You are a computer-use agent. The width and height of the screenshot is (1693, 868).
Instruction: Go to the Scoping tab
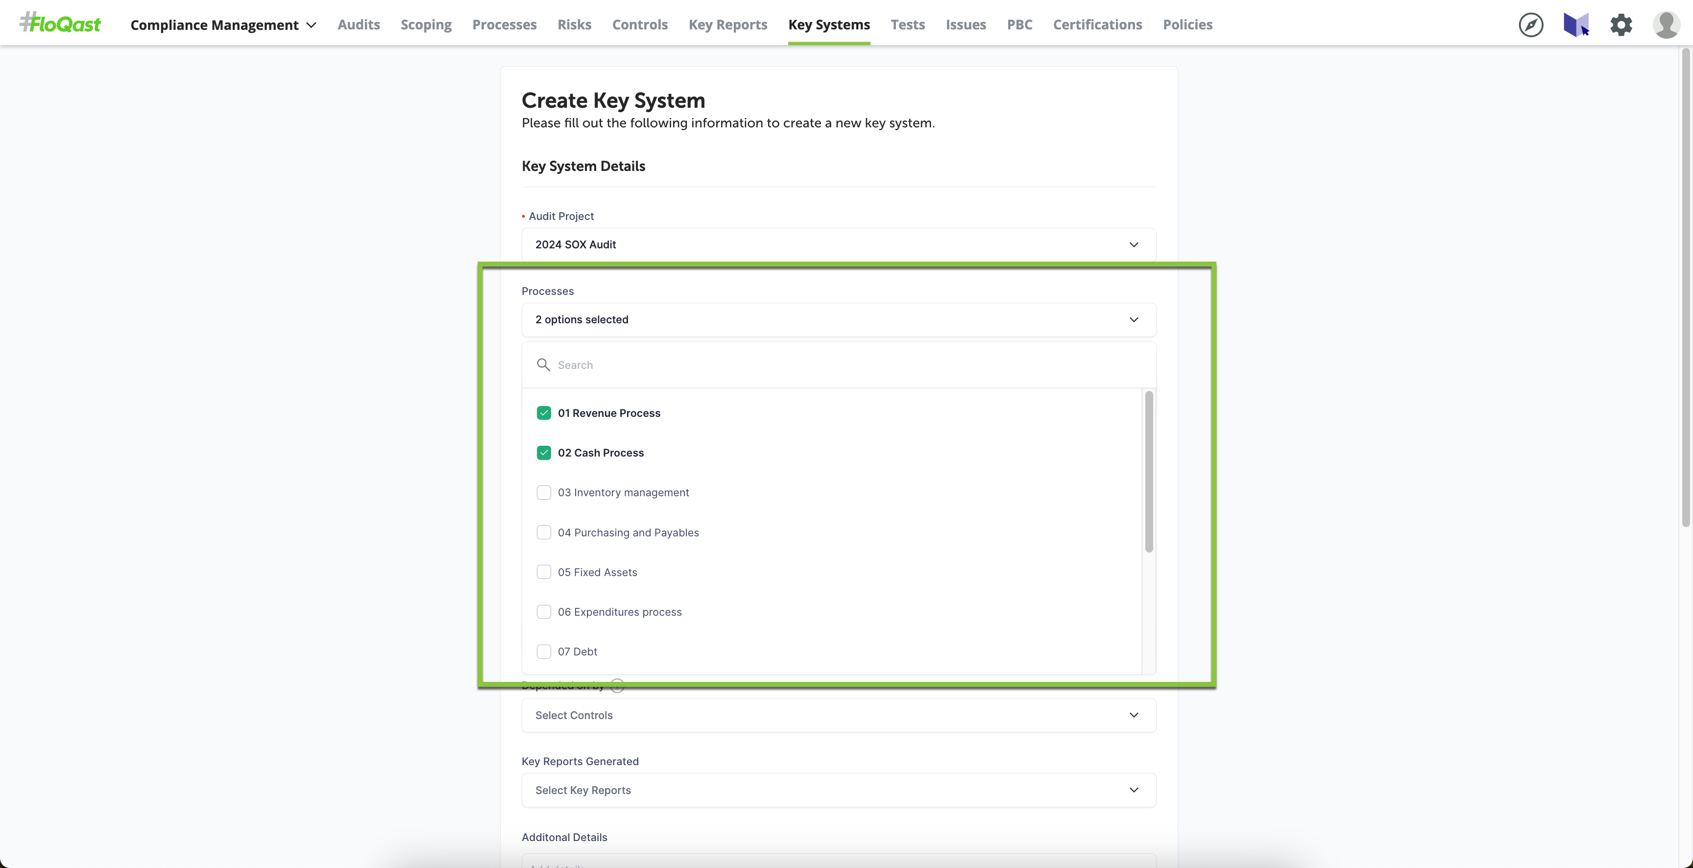(426, 25)
